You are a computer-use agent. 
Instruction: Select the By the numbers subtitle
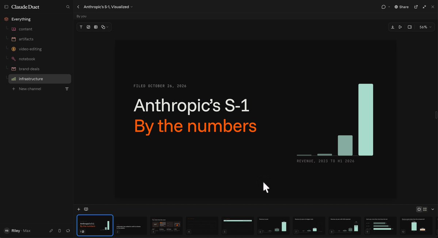point(195,126)
